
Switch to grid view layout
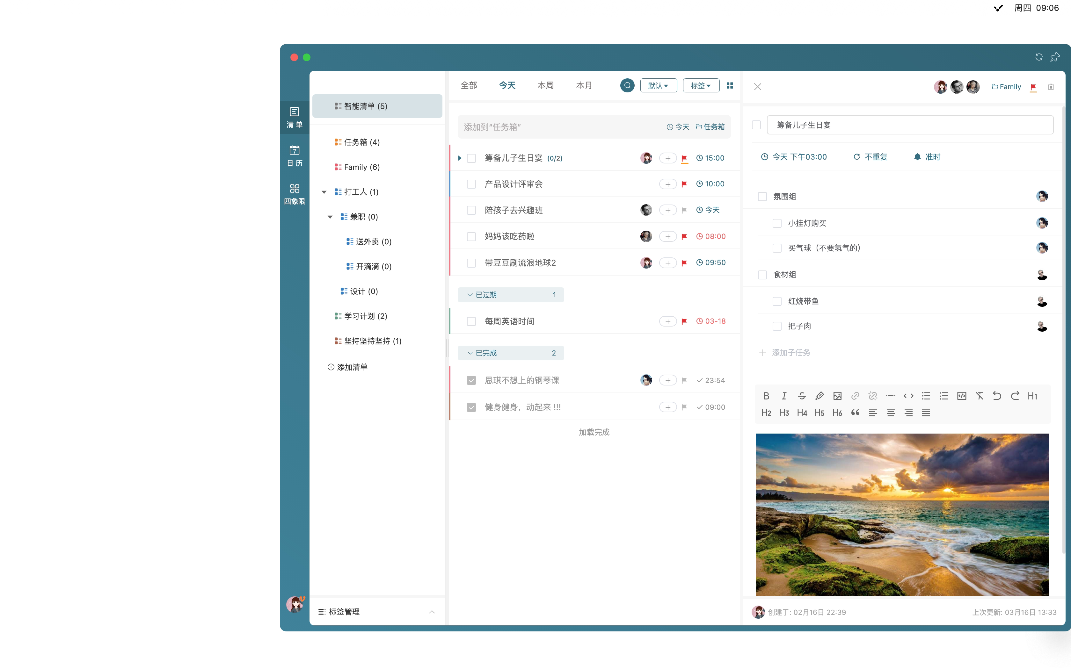[730, 85]
